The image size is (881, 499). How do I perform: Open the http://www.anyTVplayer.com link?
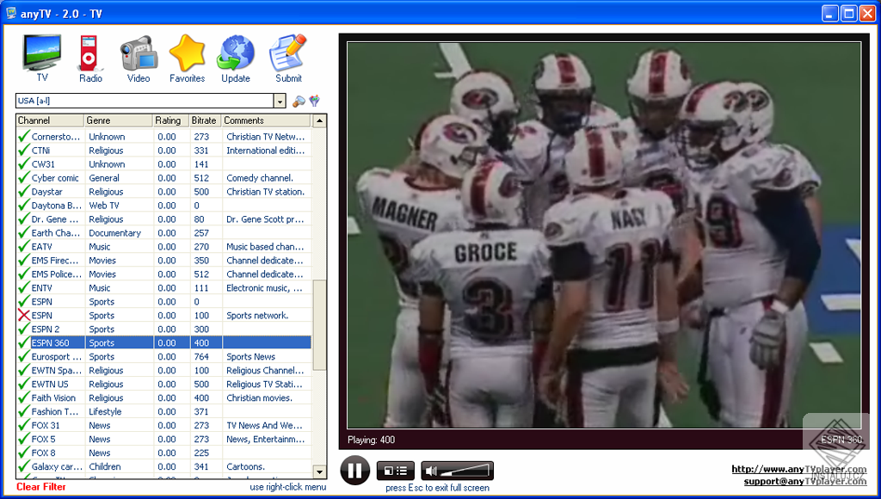pos(799,469)
